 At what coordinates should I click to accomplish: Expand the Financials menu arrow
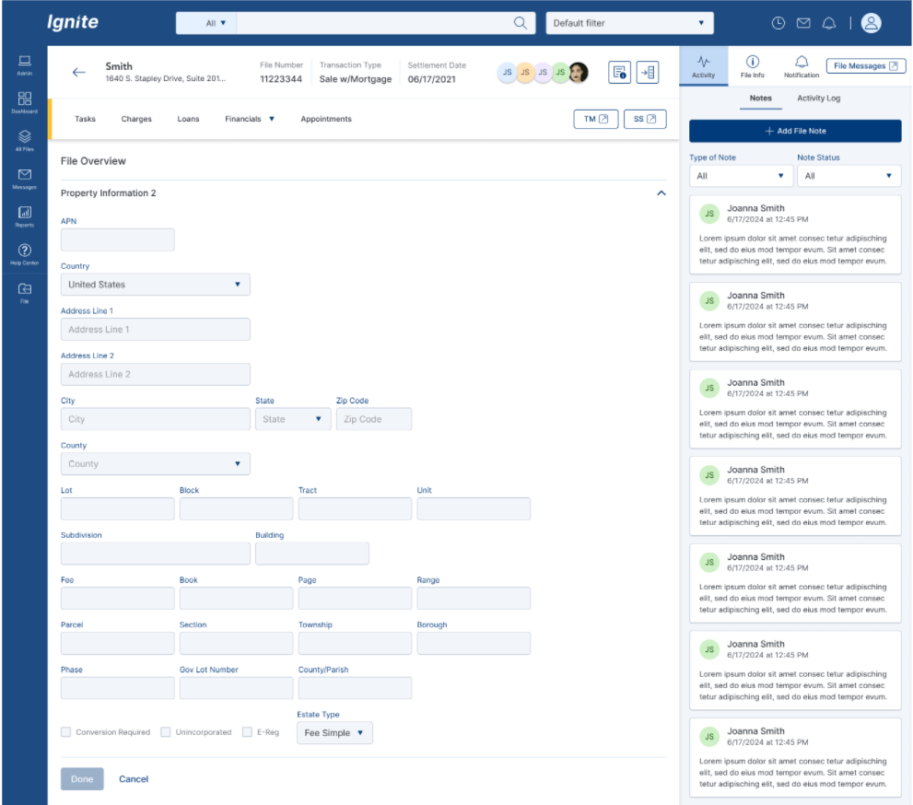[x=272, y=119]
